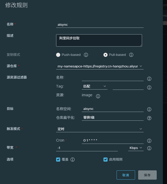The image size is (167, 184).
Task: Open the Kbps bandwidth unit dropdown
Action: [x=136, y=148]
